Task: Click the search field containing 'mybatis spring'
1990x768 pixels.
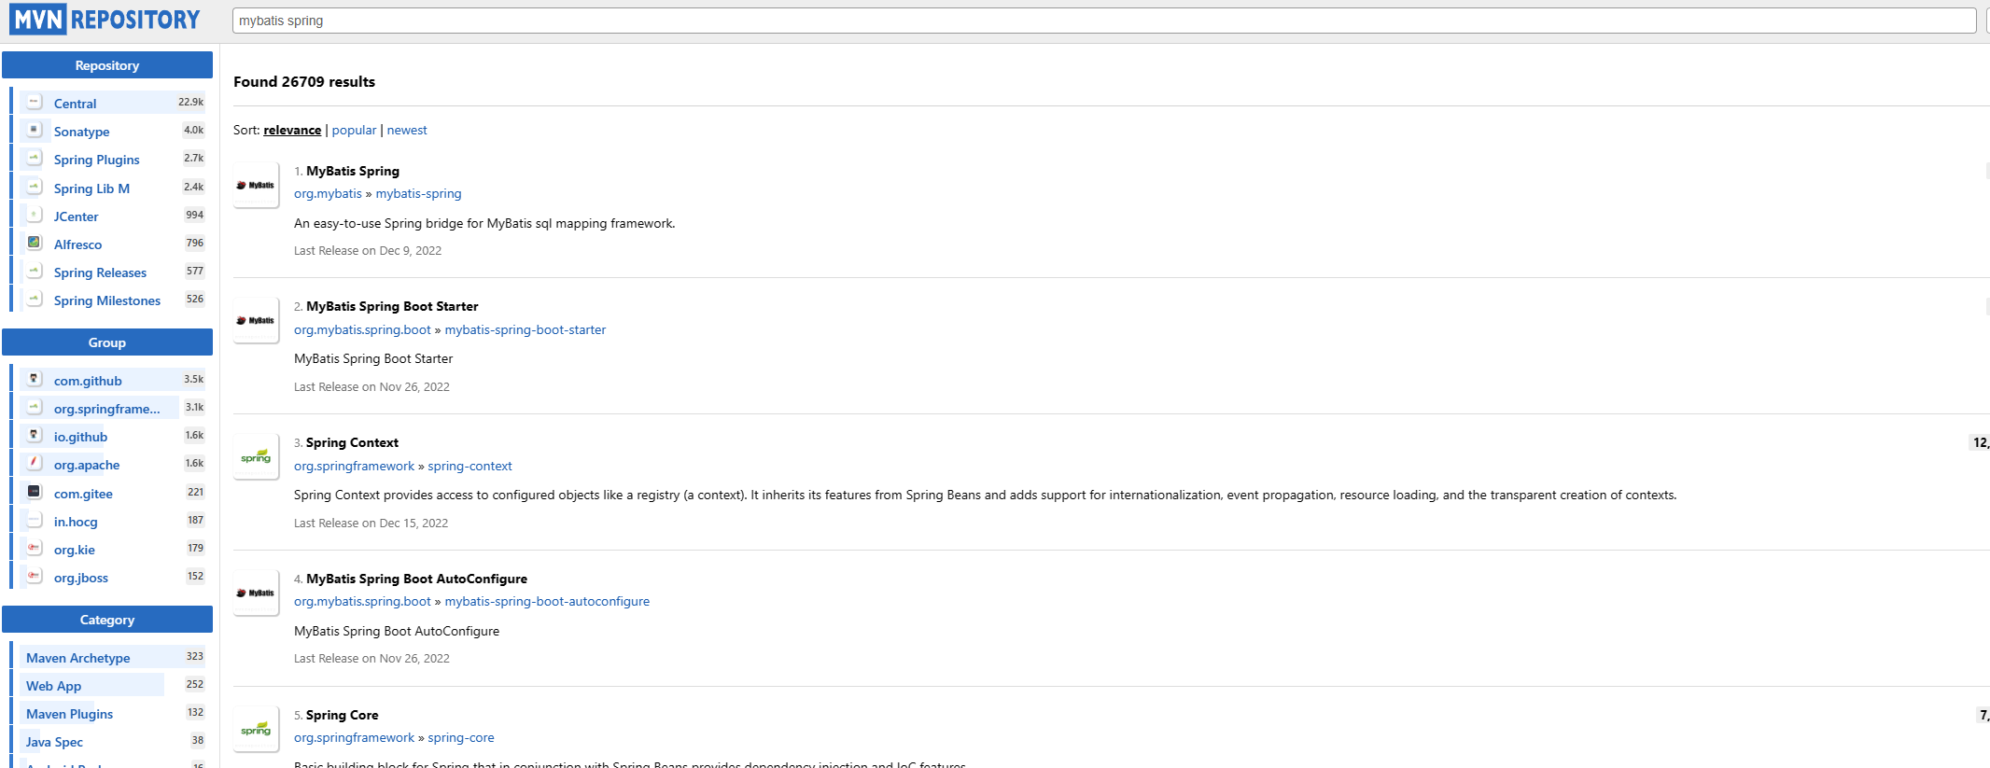Action: [1104, 21]
